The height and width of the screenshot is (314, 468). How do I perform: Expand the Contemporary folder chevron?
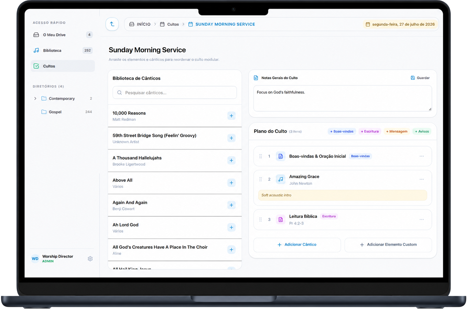pos(35,99)
